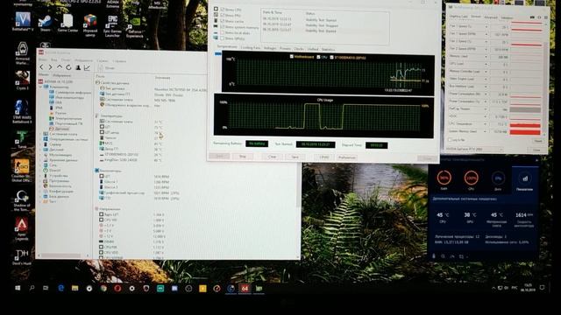The image size is (561, 315).
Task: Click Reset button in GPU-Z
Action: (537, 141)
